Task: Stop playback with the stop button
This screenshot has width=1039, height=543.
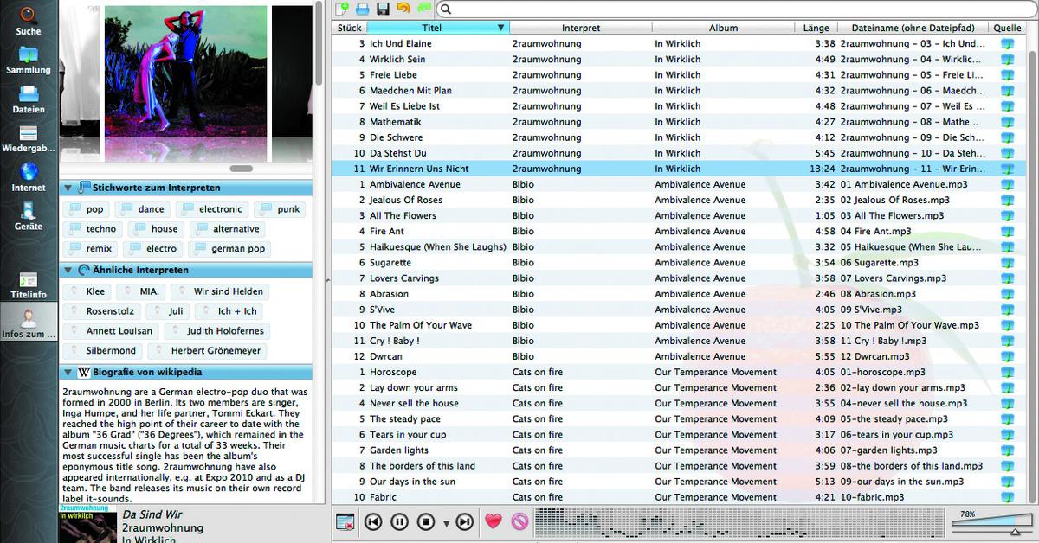Action: (426, 521)
